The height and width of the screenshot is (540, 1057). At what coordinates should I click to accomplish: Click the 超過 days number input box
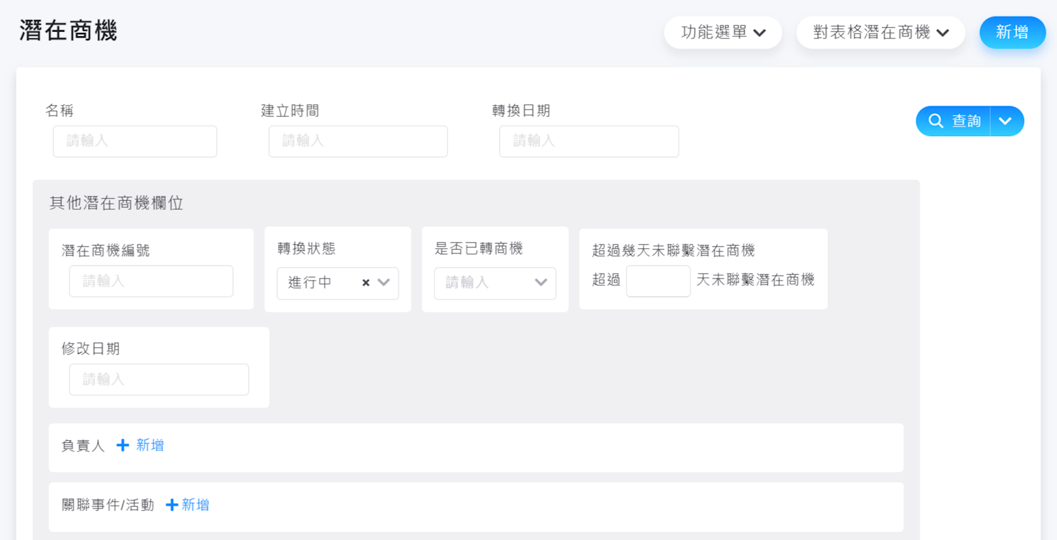[658, 281]
